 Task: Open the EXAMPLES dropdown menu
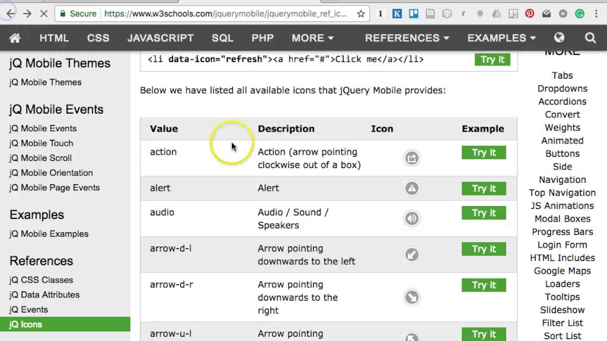(x=501, y=38)
